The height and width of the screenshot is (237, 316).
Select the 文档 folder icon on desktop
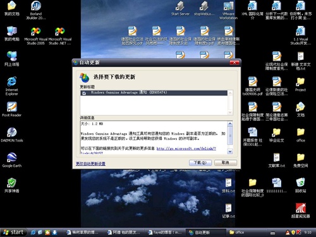point(301,109)
